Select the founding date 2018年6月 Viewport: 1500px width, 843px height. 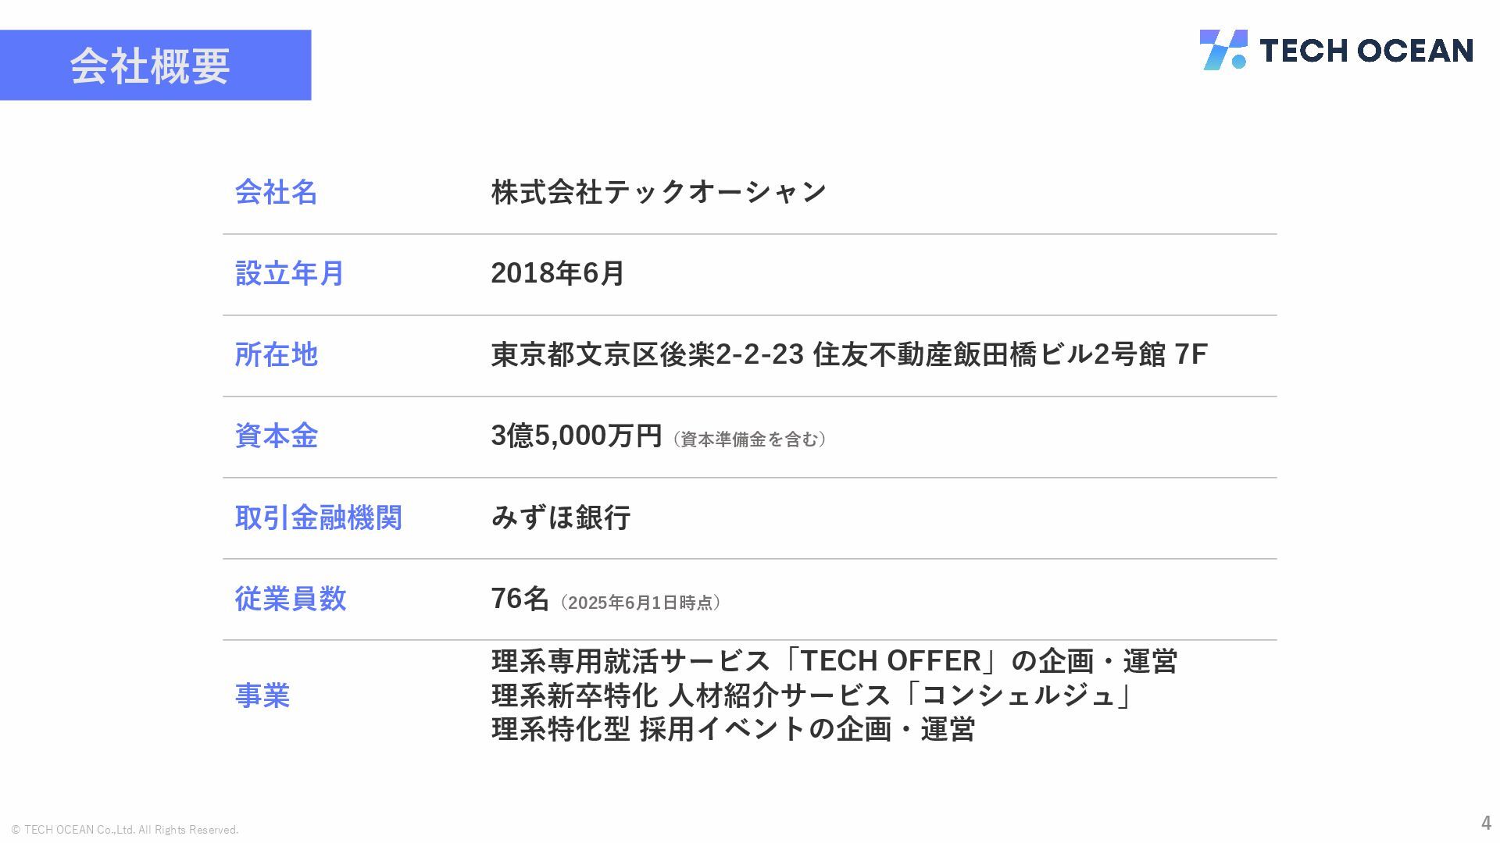pyautogui.click(x=558, y=273)
